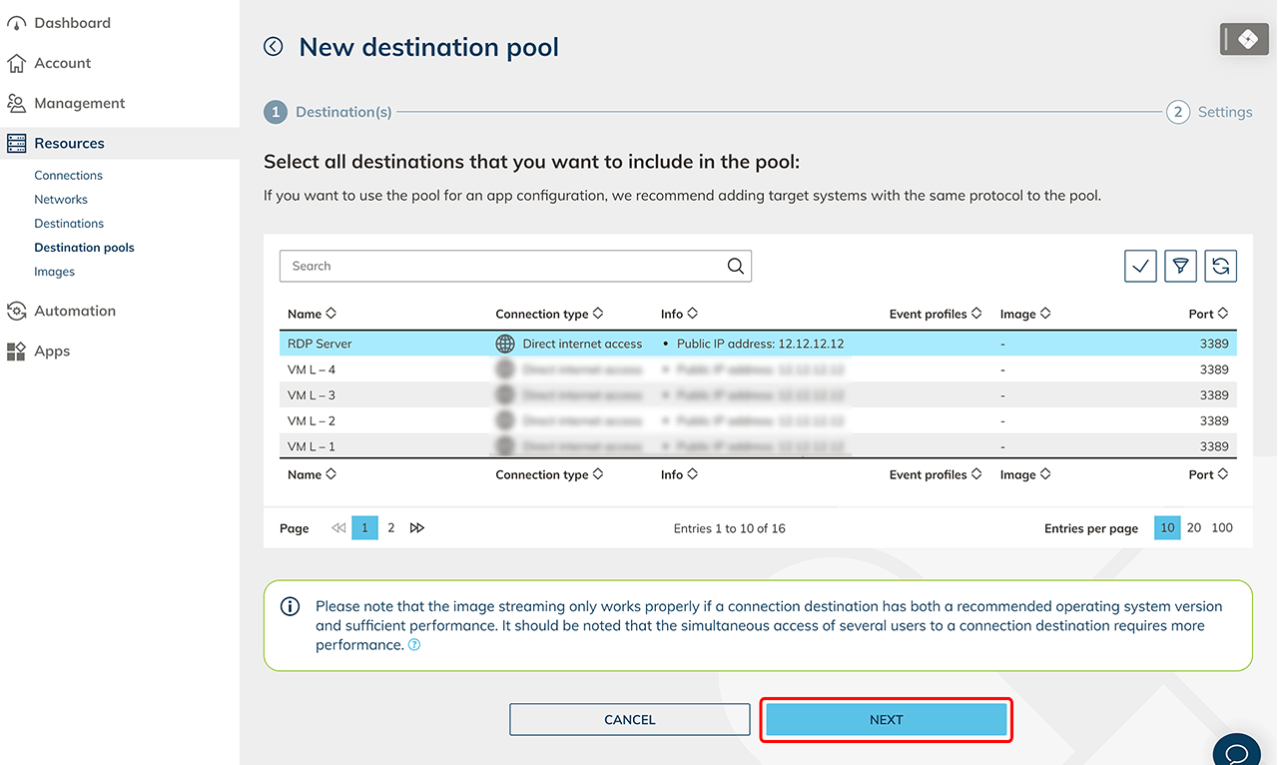
Task: Set entries per page to 20
Action: coord(1194,528)
